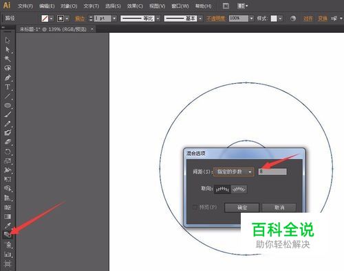Select the Scale tool

[x=8, y=161]
